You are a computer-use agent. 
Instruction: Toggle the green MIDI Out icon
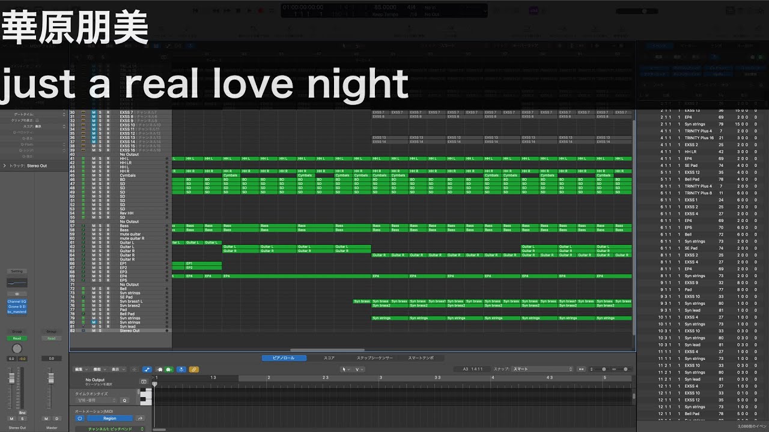(x=169, y=369)
